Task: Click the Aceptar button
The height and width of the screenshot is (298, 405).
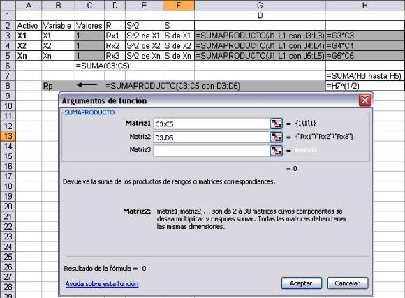Action: tap(302, 283)
